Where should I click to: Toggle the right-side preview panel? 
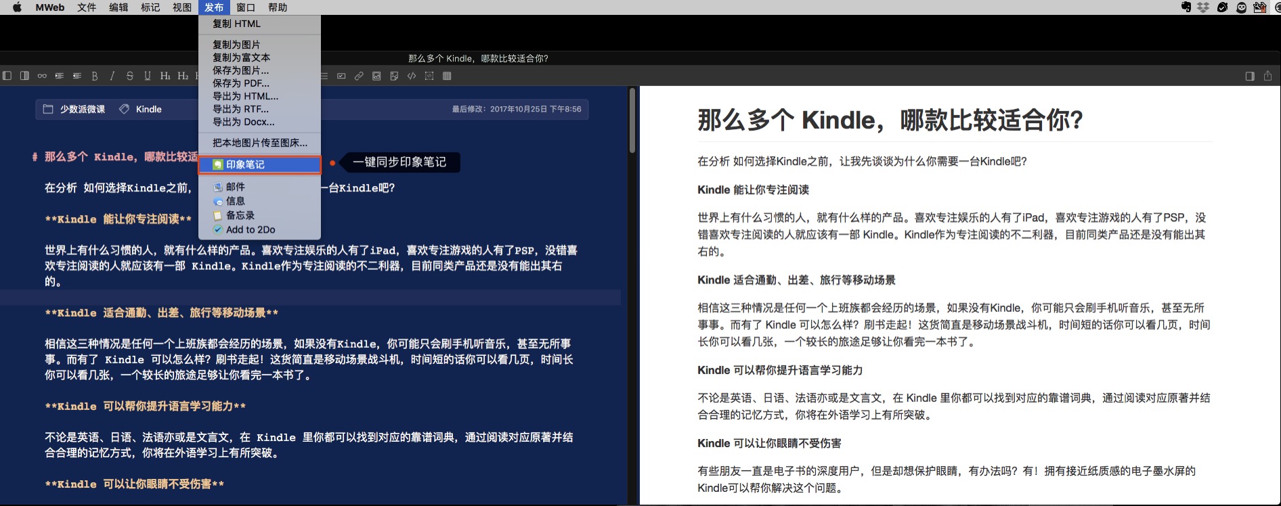(1250, 76)
